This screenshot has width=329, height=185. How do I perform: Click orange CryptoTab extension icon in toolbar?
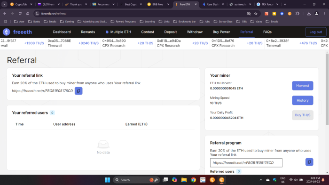290,14
